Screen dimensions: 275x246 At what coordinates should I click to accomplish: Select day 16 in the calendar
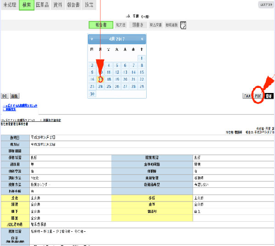tap(92, 79)
